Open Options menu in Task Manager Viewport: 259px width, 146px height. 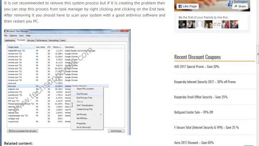13,36
